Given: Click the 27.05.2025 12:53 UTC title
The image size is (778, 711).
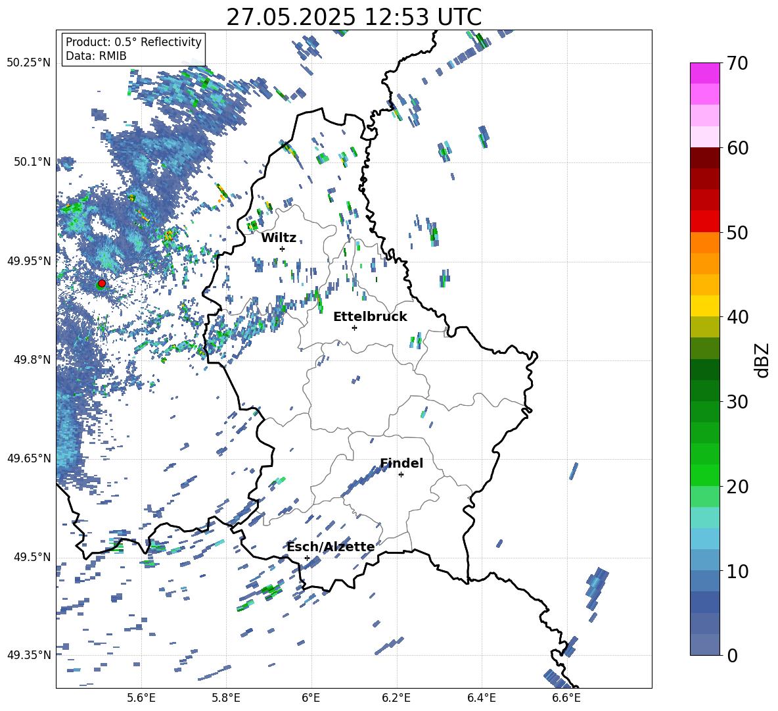Looking at the screenshot, I should pyautogui.click(x=354, y=17).
